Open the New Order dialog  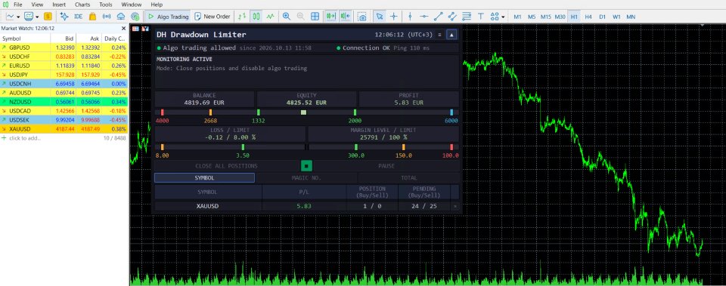(x=212, y=17)
